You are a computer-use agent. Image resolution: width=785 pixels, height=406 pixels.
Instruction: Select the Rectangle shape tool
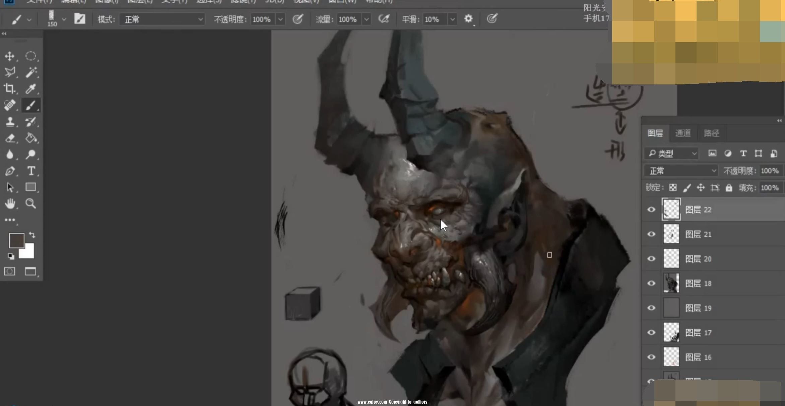pos(31,187)
